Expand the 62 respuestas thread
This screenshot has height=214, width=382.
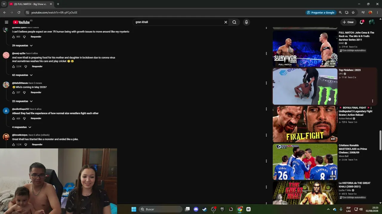pos(22,75)
